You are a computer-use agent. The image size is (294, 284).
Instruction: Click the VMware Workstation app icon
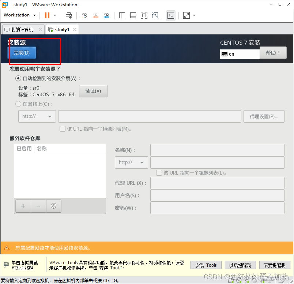(5, 4)
